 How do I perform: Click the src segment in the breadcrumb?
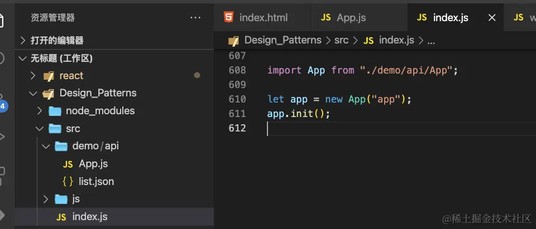tap(341, 40)
